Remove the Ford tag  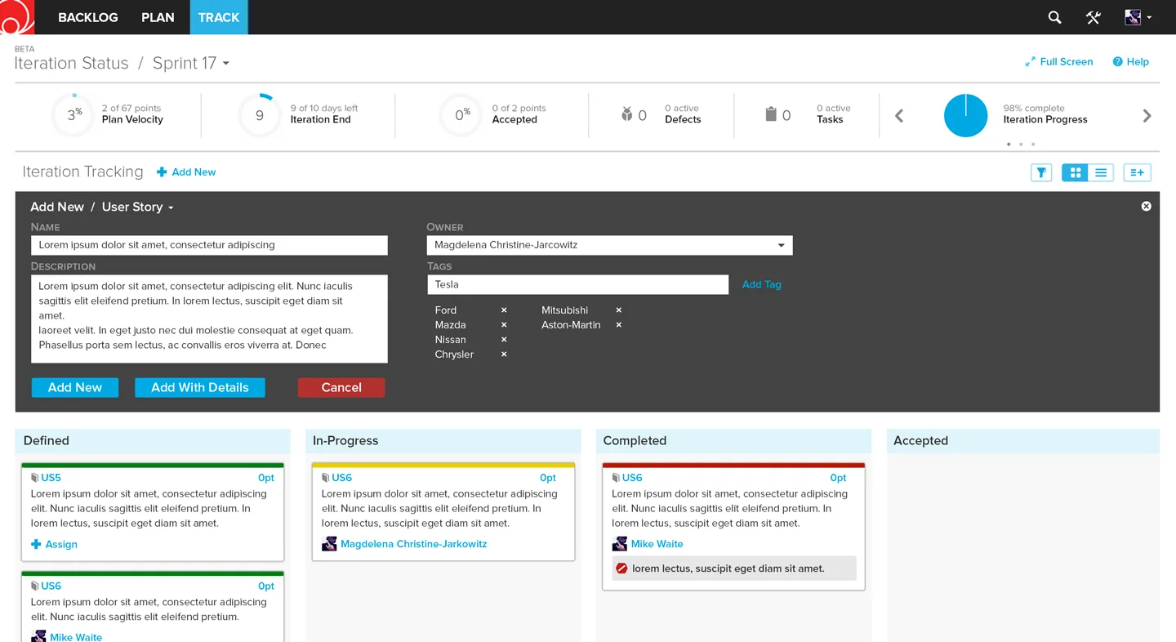click(x=504, y=310)
